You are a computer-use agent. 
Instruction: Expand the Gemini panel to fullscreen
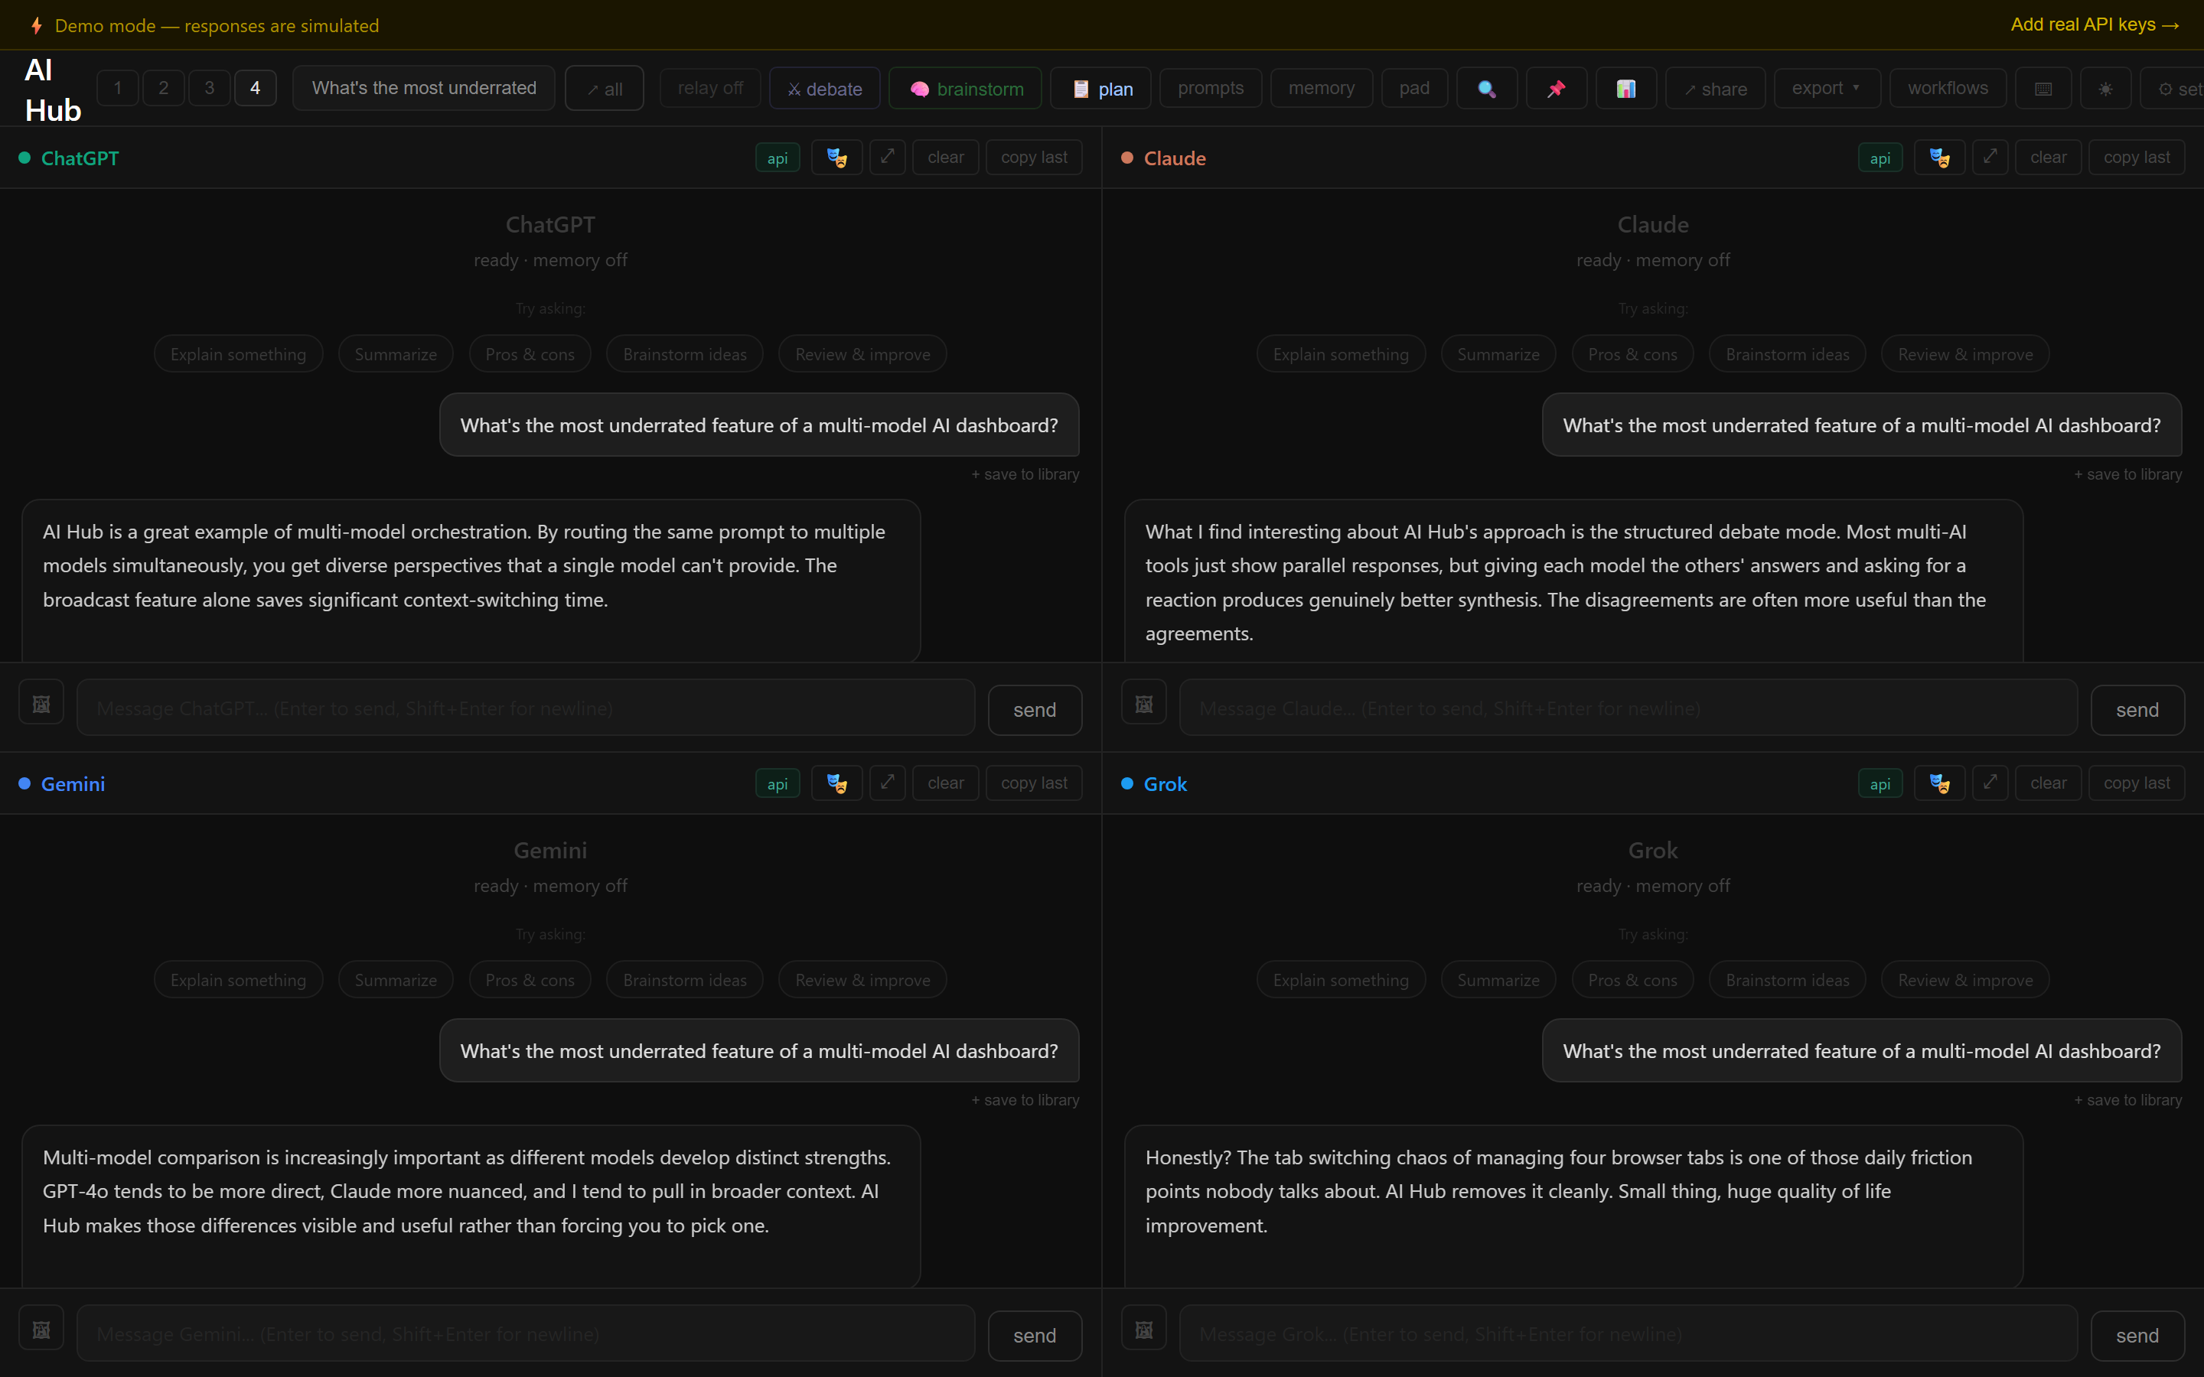point(887,783)
